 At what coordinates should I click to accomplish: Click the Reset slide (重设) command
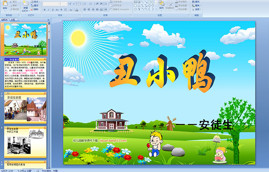click(x=35, y=5)
